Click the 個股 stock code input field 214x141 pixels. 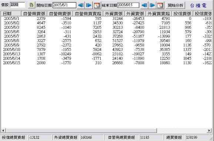tap(17, 5)
